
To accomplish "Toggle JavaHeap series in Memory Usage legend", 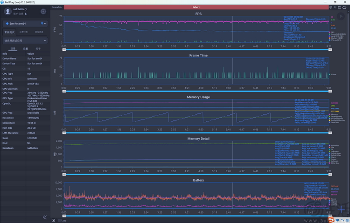I will 334,122.
